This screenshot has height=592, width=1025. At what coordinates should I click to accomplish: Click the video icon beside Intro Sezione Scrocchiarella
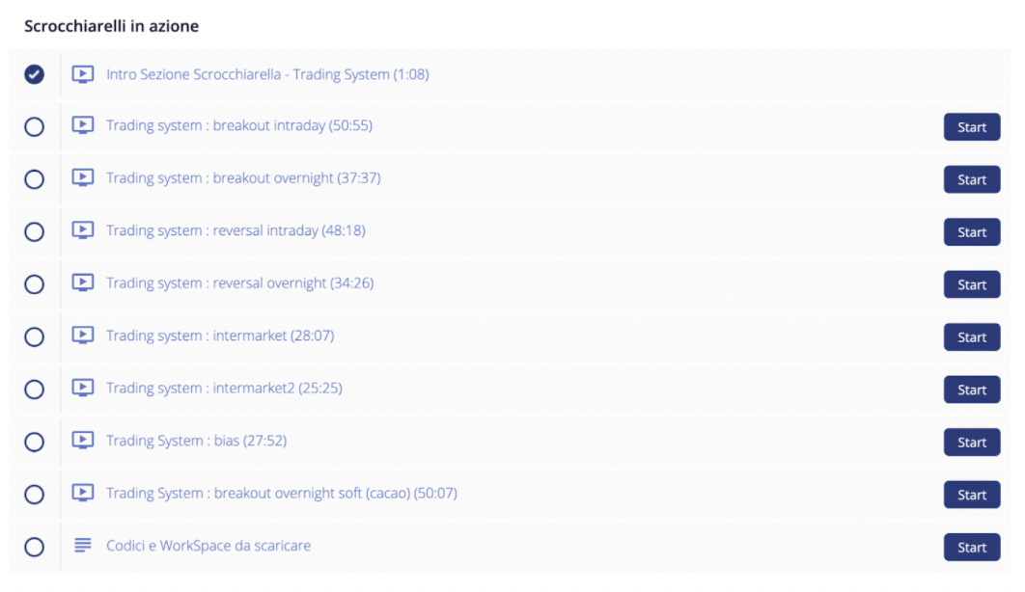[x=82, y=73]
